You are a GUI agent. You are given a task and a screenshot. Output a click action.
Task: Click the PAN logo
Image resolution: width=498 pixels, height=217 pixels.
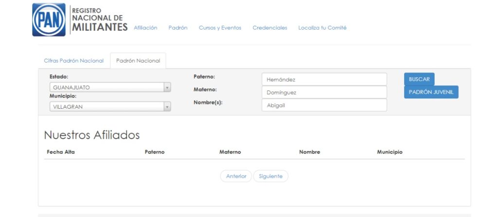click(x=49, y=20)
